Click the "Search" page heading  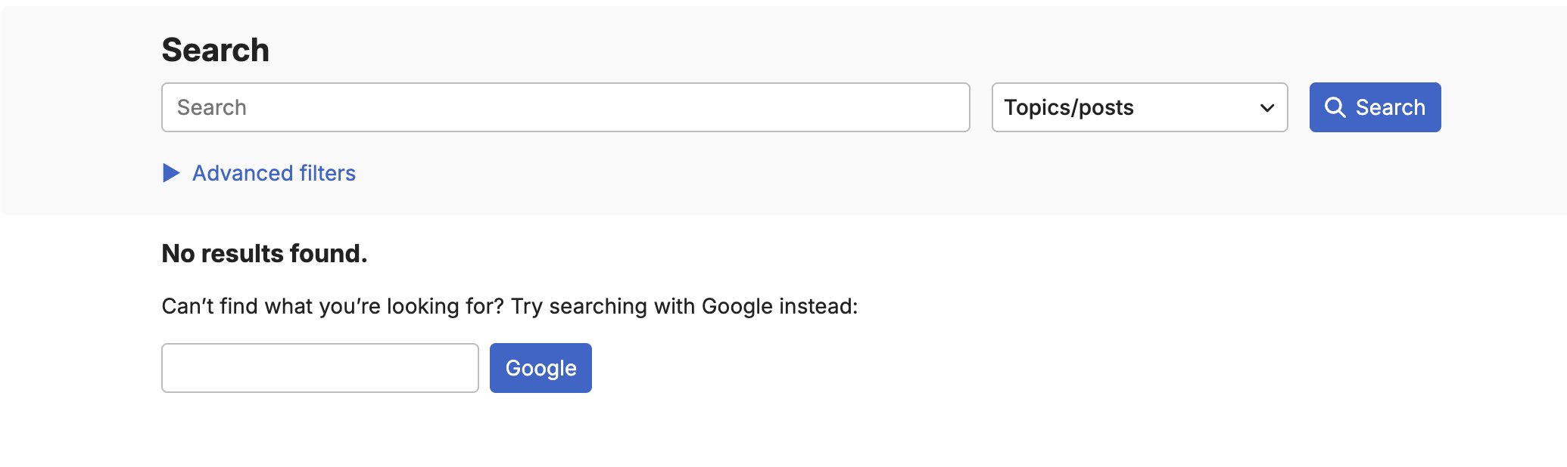[215, 51]
